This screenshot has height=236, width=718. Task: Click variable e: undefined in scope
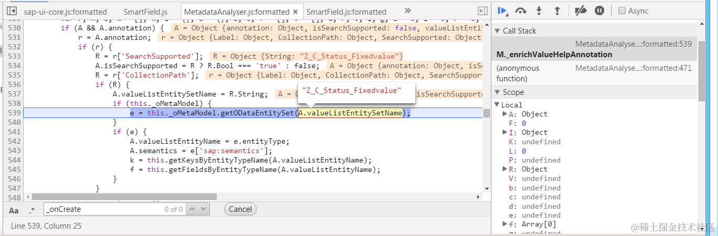(534, 215)
